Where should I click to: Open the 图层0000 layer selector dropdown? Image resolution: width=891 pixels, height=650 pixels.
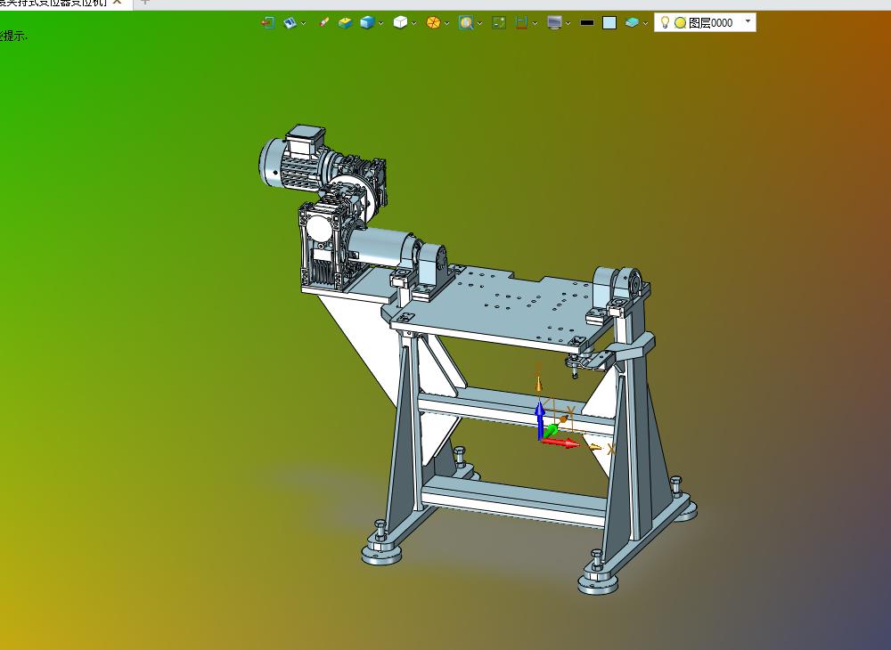click(748, 21)
